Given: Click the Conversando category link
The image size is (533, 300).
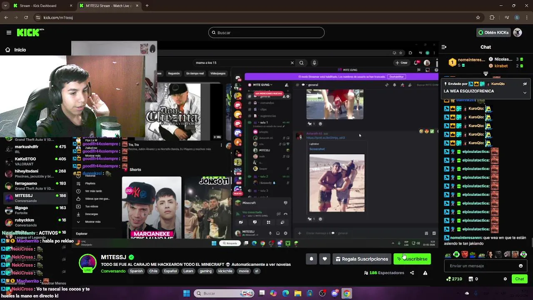Looking at the screenshot, I should 113,271.
